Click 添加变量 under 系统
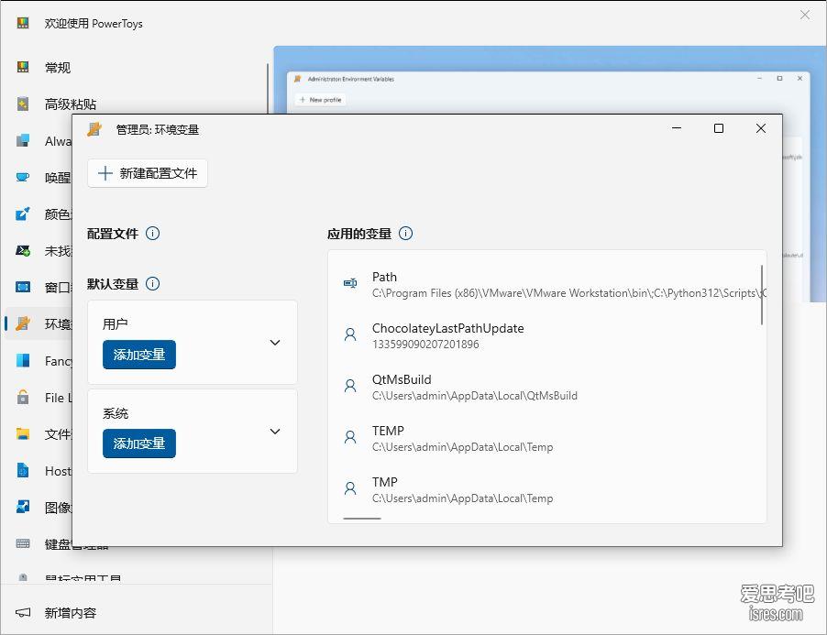The image size is (827, 635). (x=139, y=443)
